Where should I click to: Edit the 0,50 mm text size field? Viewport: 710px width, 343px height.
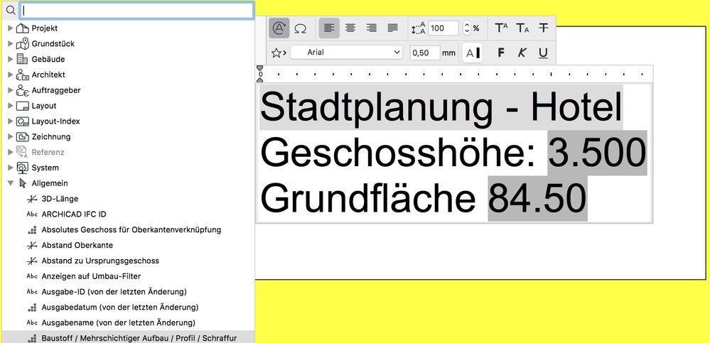coord(425,53)
